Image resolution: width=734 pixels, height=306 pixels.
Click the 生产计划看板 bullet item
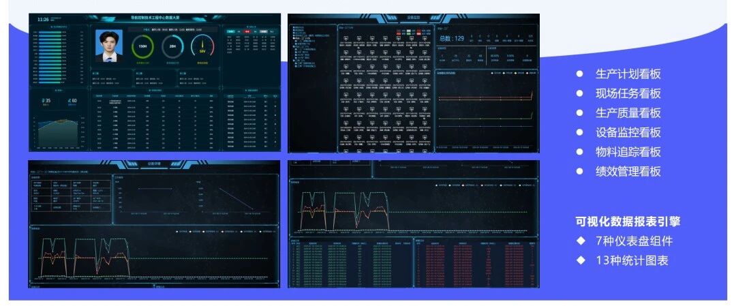628,74
